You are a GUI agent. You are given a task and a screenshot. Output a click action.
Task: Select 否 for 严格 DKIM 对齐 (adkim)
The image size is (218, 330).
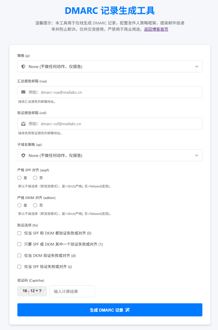coord(35,205)
